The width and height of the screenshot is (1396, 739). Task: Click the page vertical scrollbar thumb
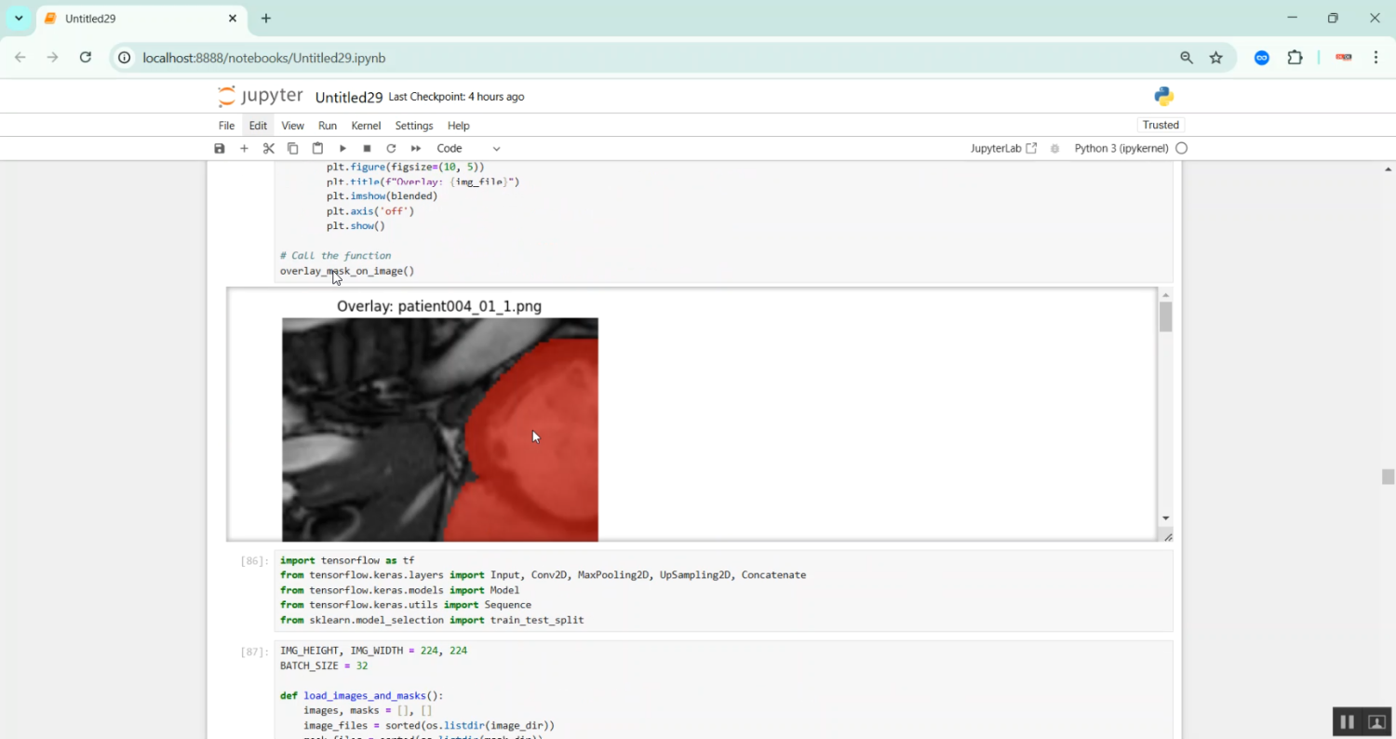pos(1388,477)
